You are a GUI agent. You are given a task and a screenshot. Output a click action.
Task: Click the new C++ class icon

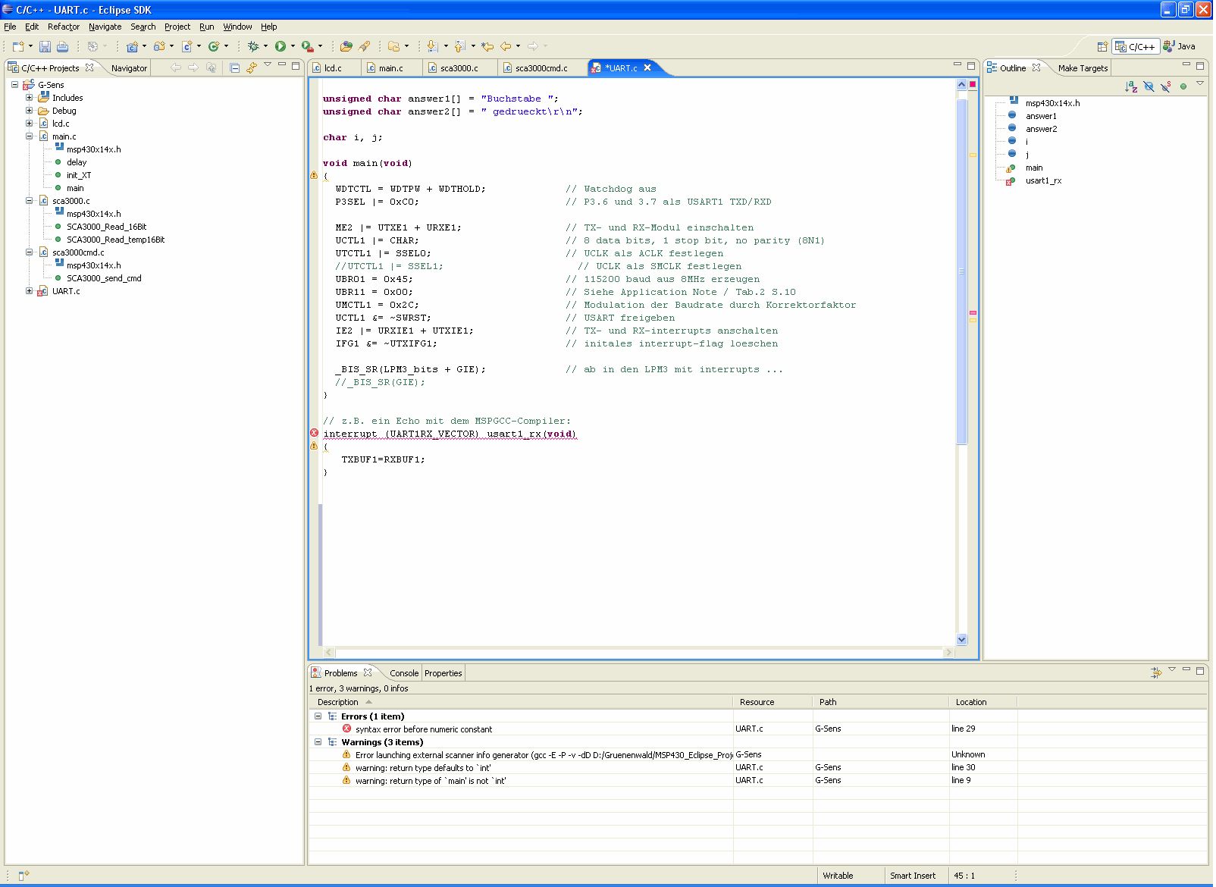point(214,46)
